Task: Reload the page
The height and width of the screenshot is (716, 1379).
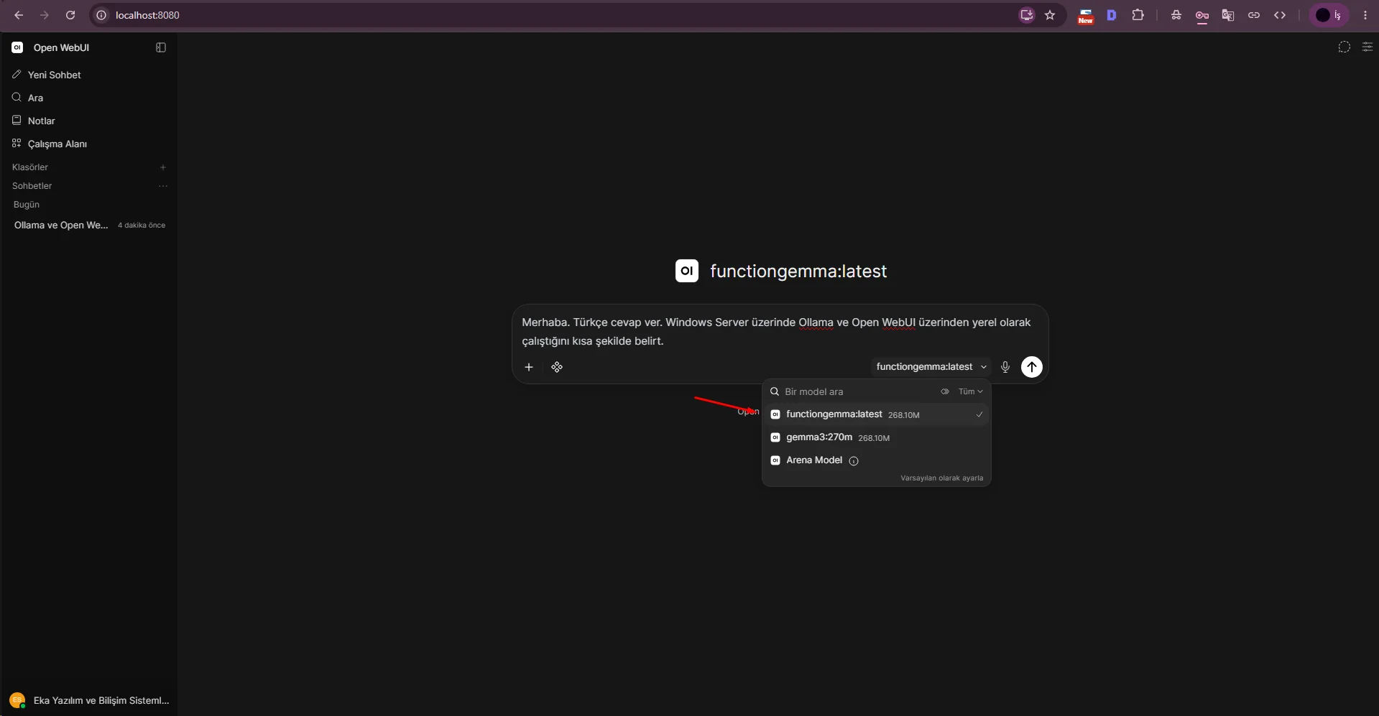Action: pos(70,15)
